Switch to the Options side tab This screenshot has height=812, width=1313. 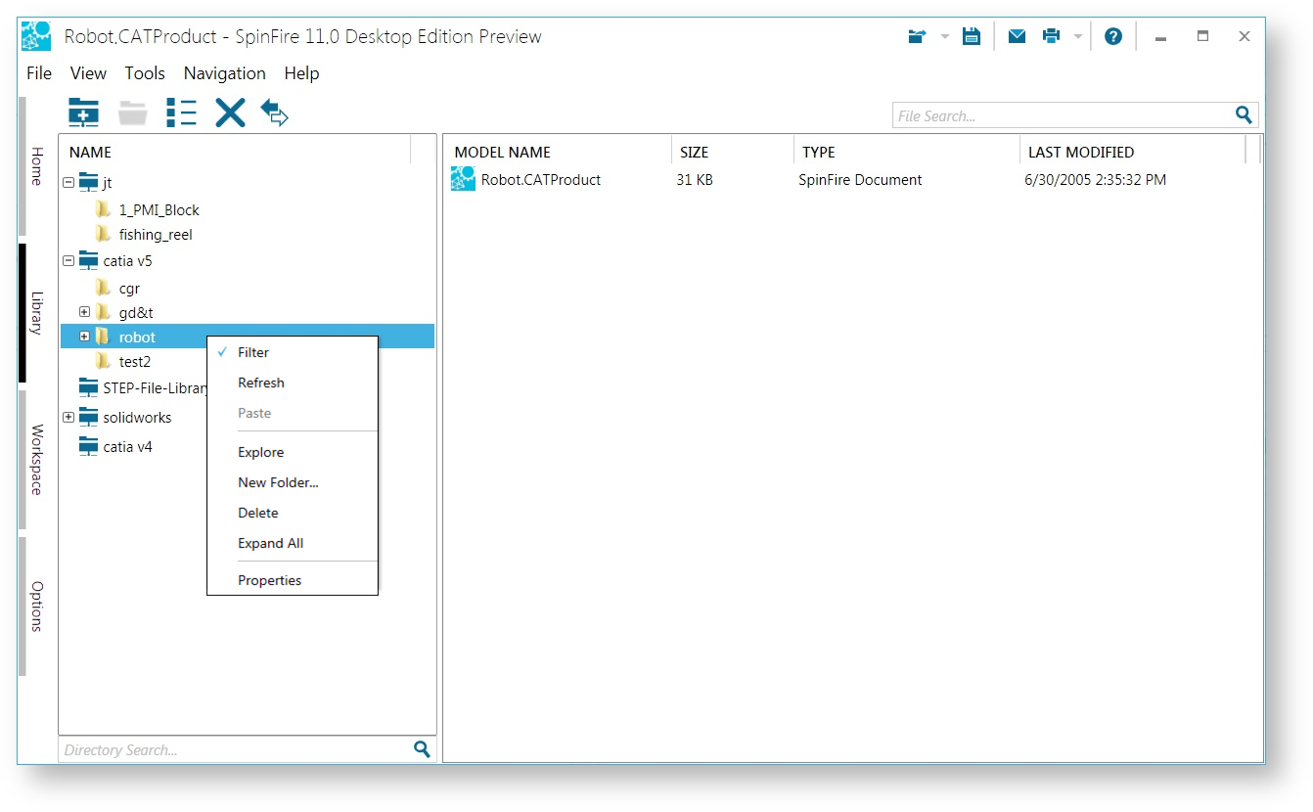coord(31,607)
